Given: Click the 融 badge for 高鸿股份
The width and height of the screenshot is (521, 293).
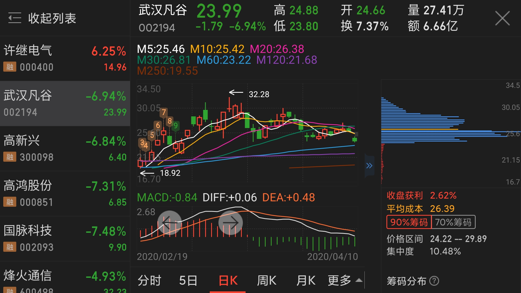Looking at the screenshot, I should [x=10, y=202].
